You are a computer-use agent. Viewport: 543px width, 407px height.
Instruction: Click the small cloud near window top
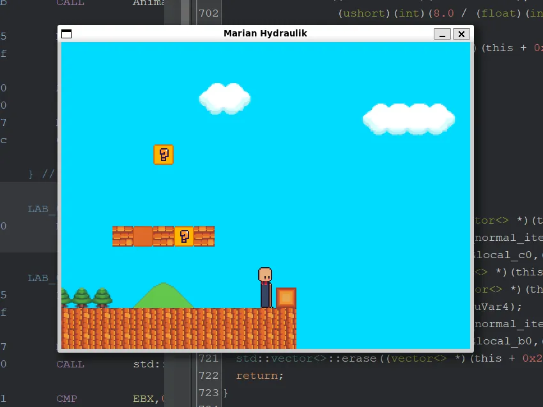point(224,98)
